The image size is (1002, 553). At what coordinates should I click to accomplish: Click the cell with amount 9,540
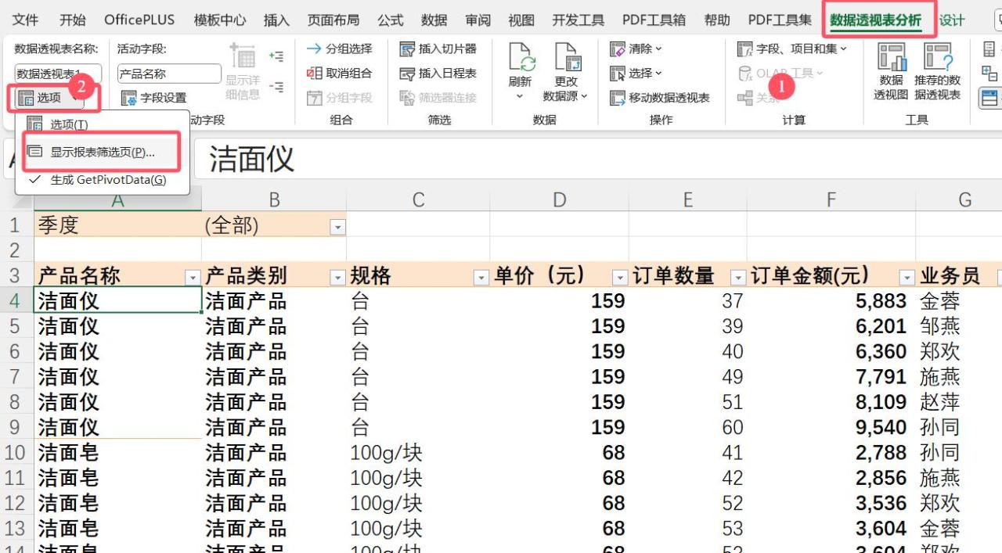[x=831, y=427]
